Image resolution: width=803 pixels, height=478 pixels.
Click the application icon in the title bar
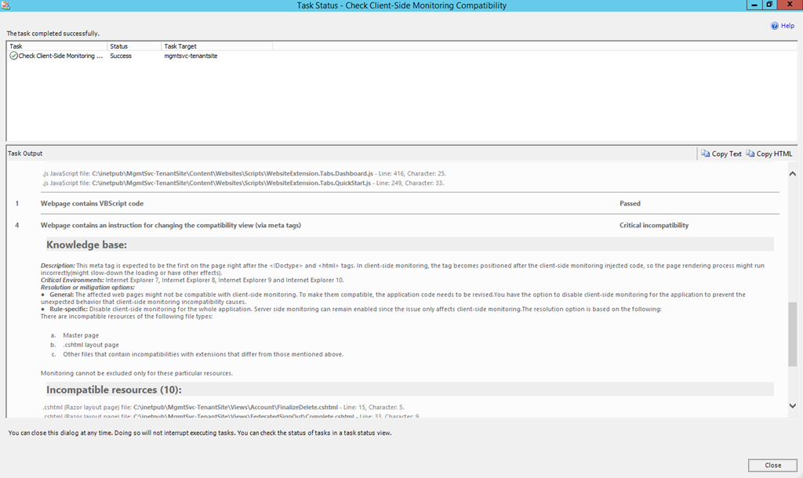(x=6, y=5)
